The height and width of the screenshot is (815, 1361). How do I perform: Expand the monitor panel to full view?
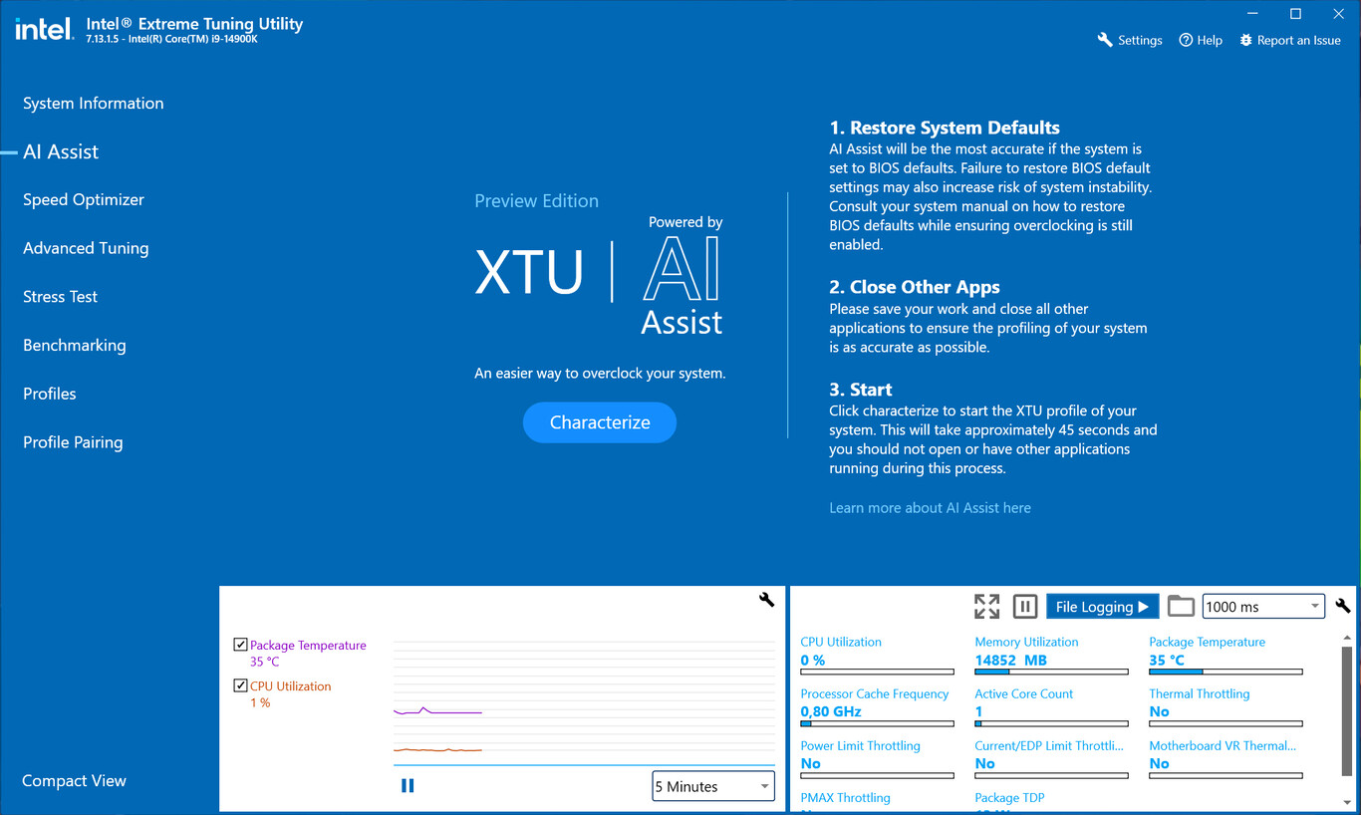coord(986,606)
